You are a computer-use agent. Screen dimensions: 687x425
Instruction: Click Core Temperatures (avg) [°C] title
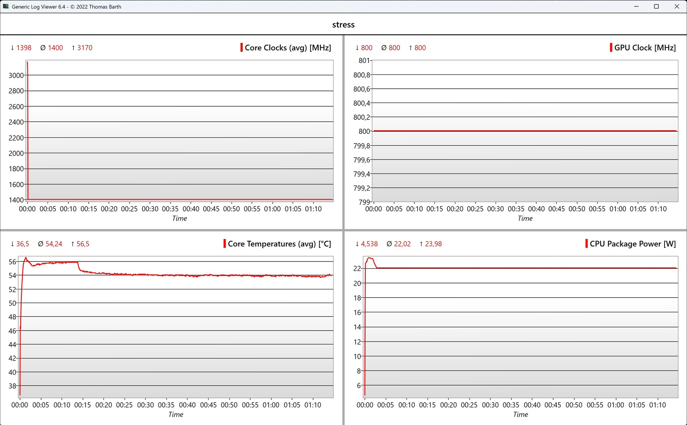(x=279, y=244)
